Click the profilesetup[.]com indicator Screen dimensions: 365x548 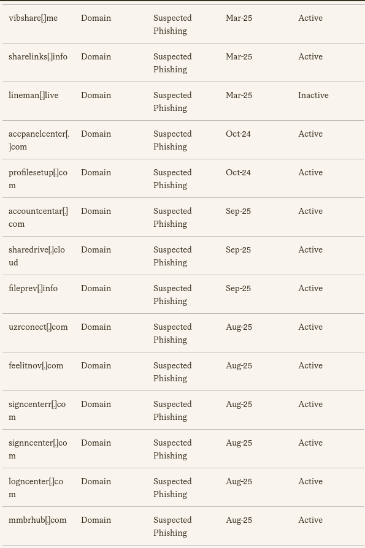tap(38, 179)
